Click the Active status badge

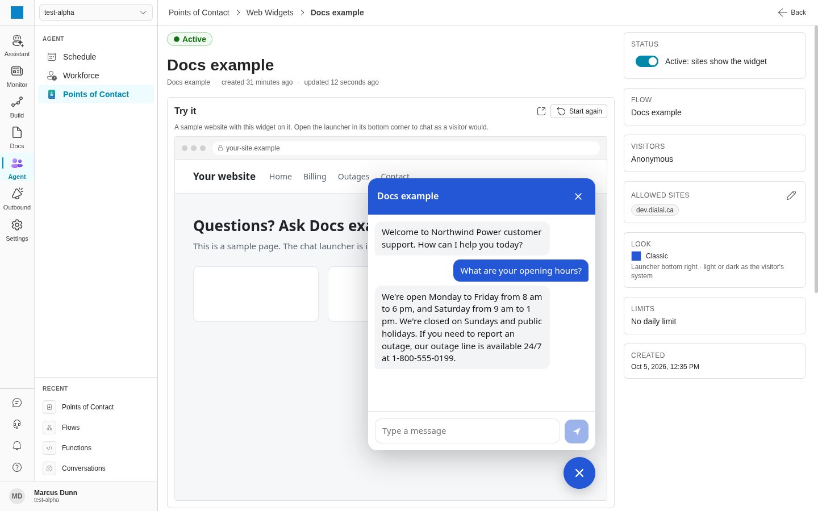(x=190, y=39)
